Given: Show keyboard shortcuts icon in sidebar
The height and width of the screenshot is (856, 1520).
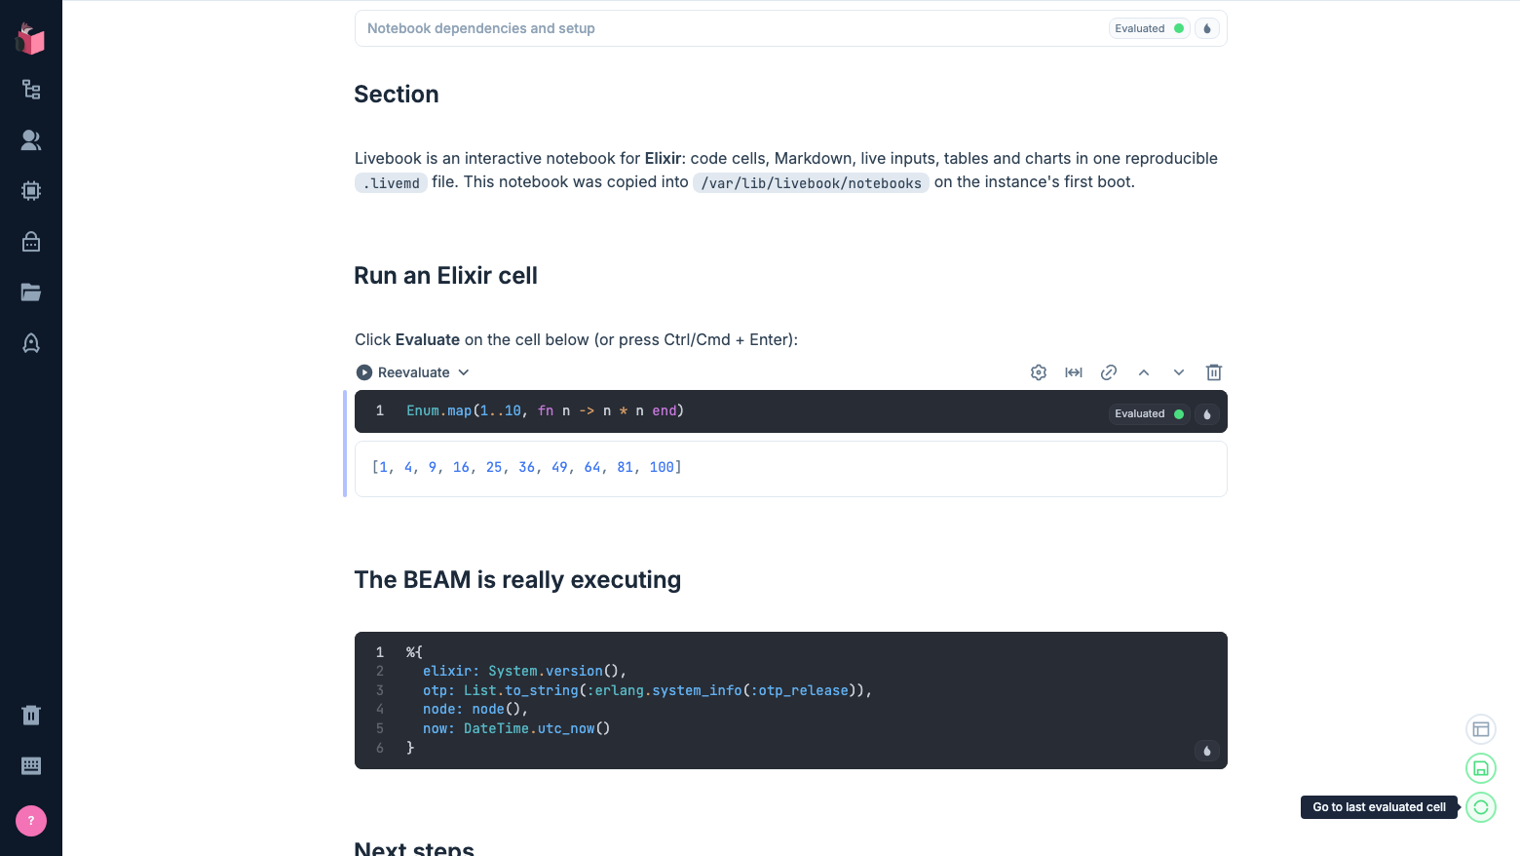Looking at the screenshot, I should point(31,766).
